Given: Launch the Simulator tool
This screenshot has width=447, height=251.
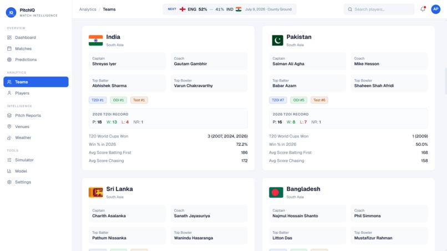Looking at the screenshot, I should 36,160.
